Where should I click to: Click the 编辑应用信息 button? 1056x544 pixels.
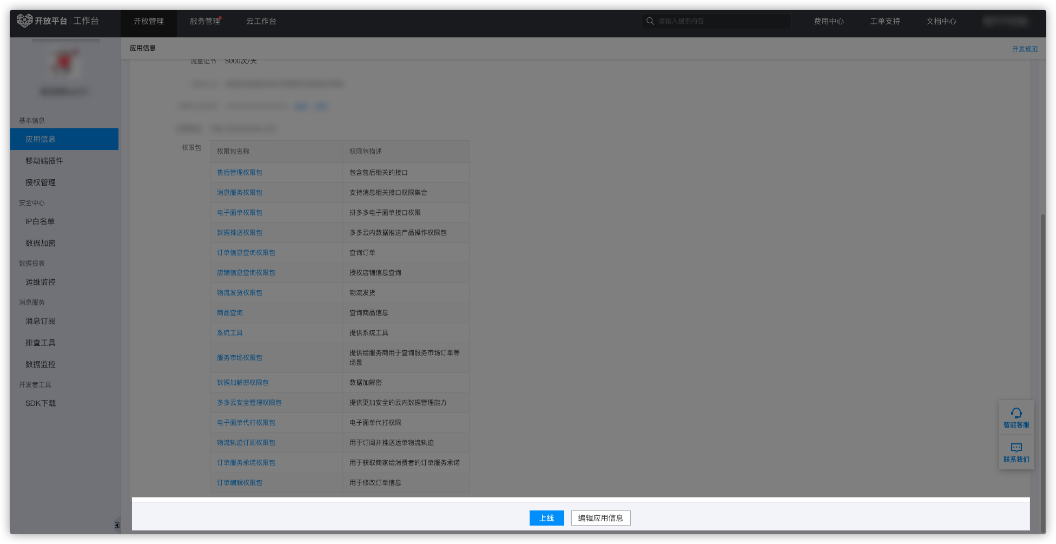click(600, 518)
